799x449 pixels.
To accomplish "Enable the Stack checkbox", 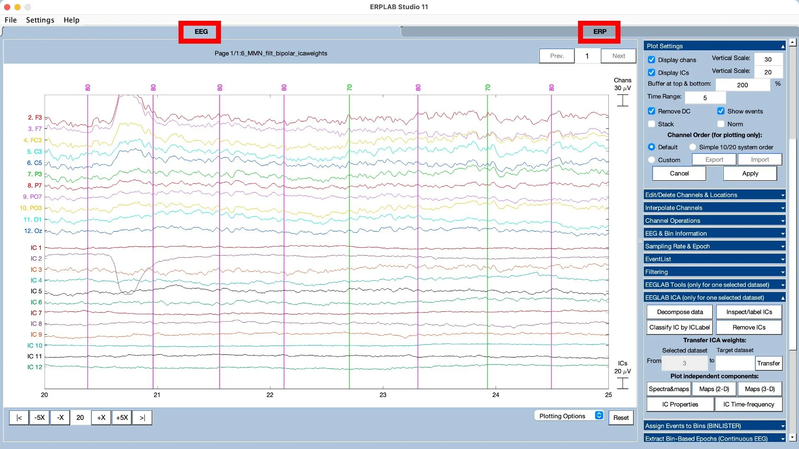I will pos(651,124).
